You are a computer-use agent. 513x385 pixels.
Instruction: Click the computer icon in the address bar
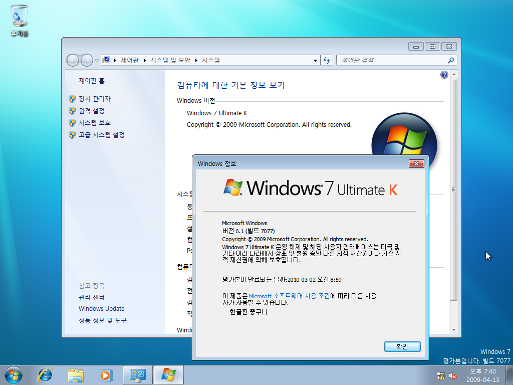(106, 60)
